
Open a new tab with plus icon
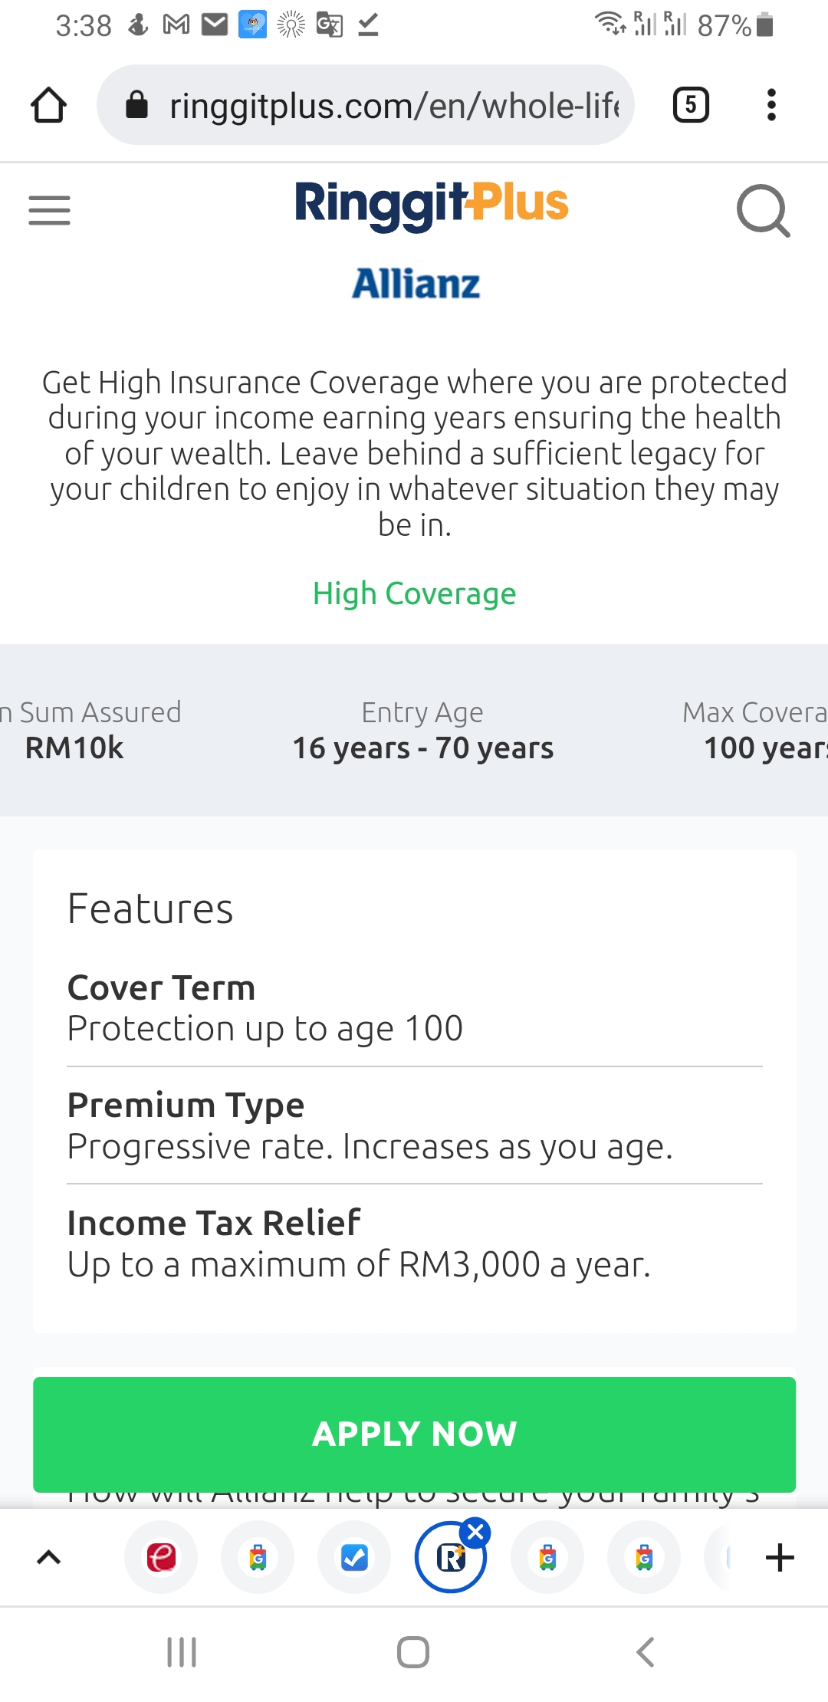click(780, 1558)
